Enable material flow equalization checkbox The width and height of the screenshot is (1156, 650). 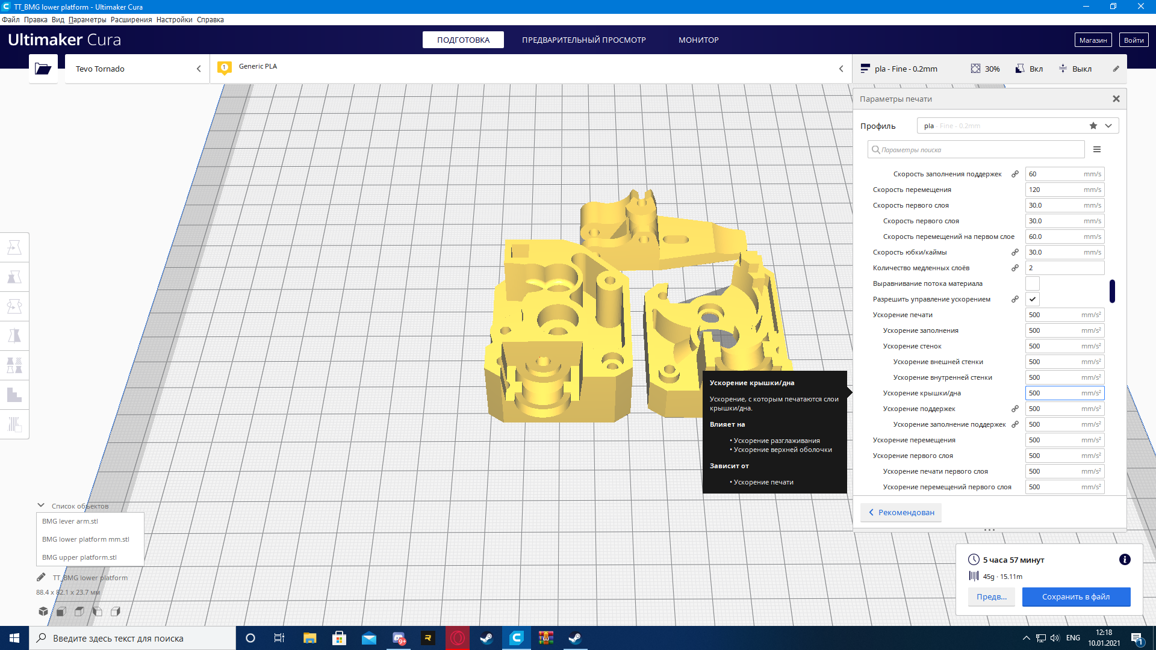[x=1033, y=283]
